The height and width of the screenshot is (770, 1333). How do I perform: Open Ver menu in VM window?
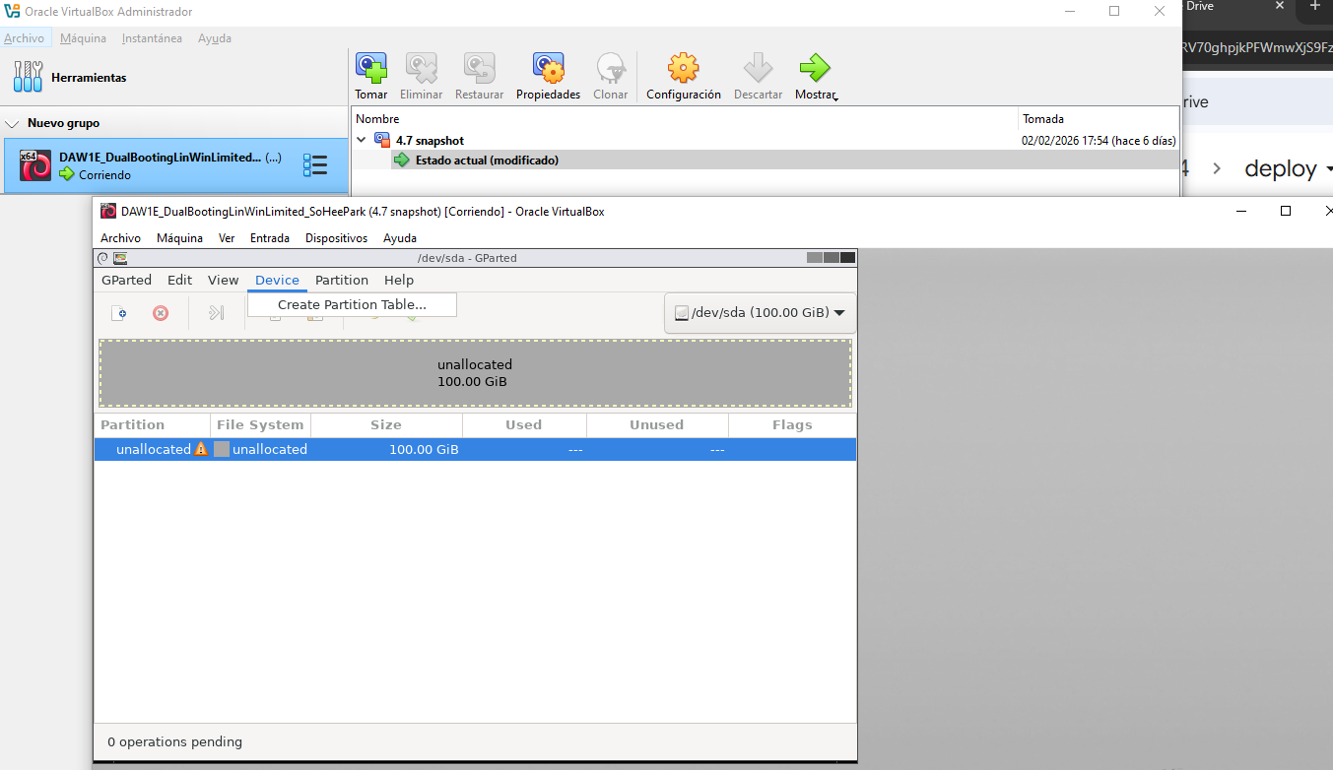(227, 238)
